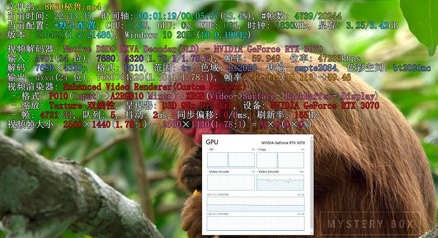
Task: Click the GPU panel scrollbar down arrow
Action: (x=311, y=233)
